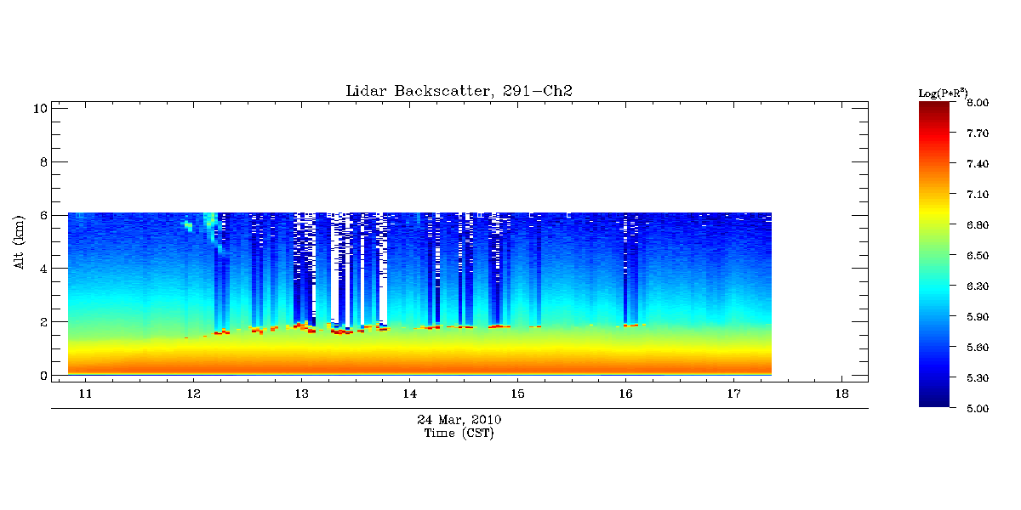Click the colorbar value '6.50'
The image size is (1021, 510).
978,256
